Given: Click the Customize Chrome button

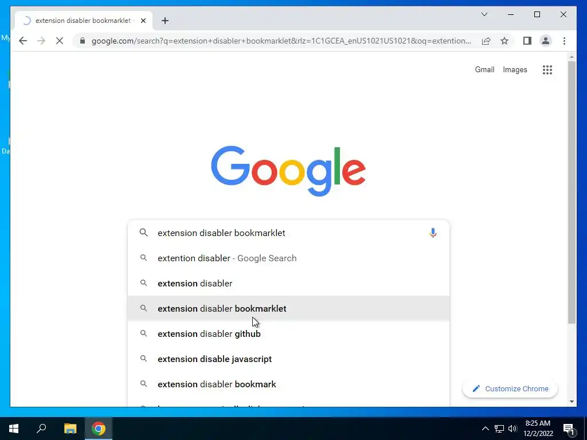Looking at the screenshot, I should coord(510,389).
